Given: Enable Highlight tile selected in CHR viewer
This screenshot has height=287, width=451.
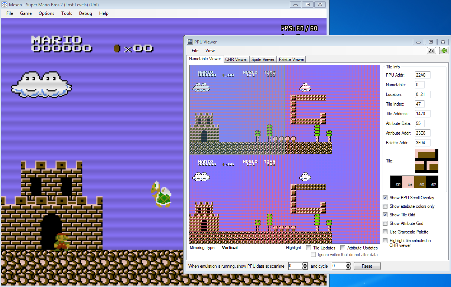Looking at the screenshot, I should pos(386,241).
